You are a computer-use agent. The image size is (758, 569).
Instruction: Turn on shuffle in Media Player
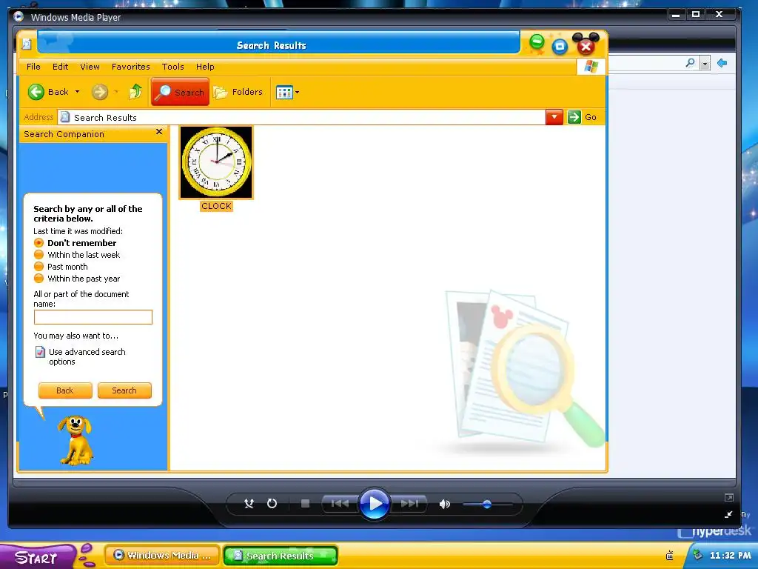coord(249,504)
